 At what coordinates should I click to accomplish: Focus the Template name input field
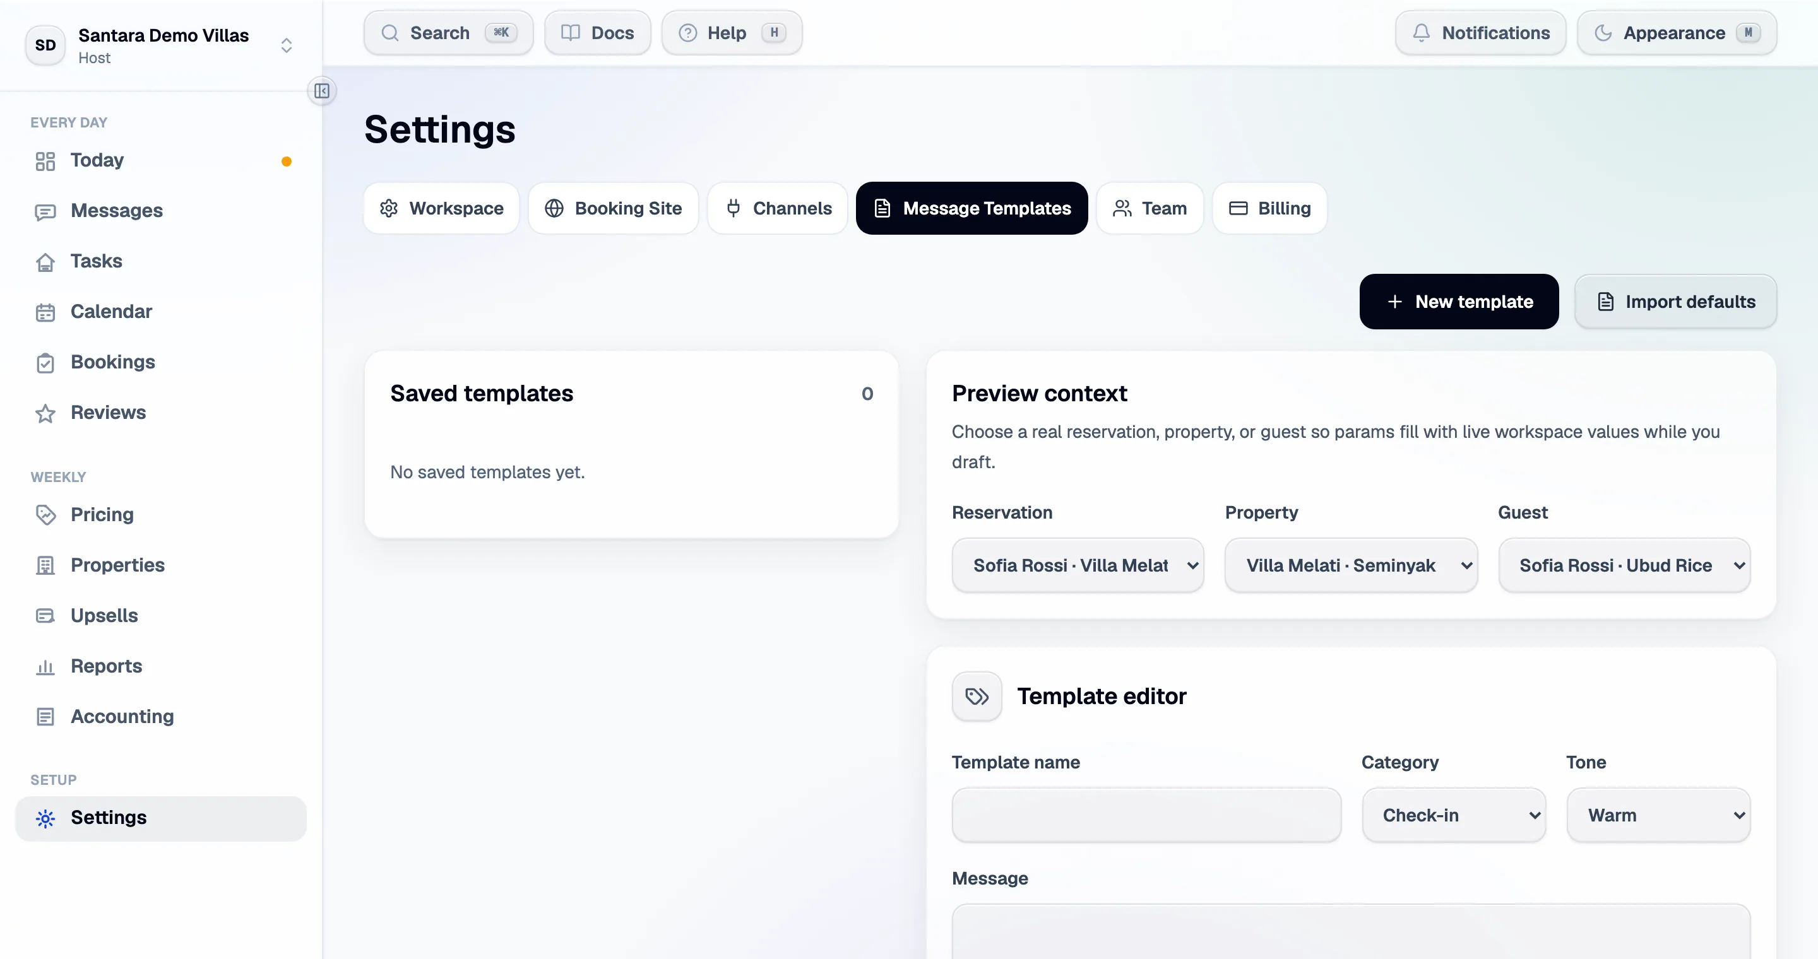click(1146, 815)
